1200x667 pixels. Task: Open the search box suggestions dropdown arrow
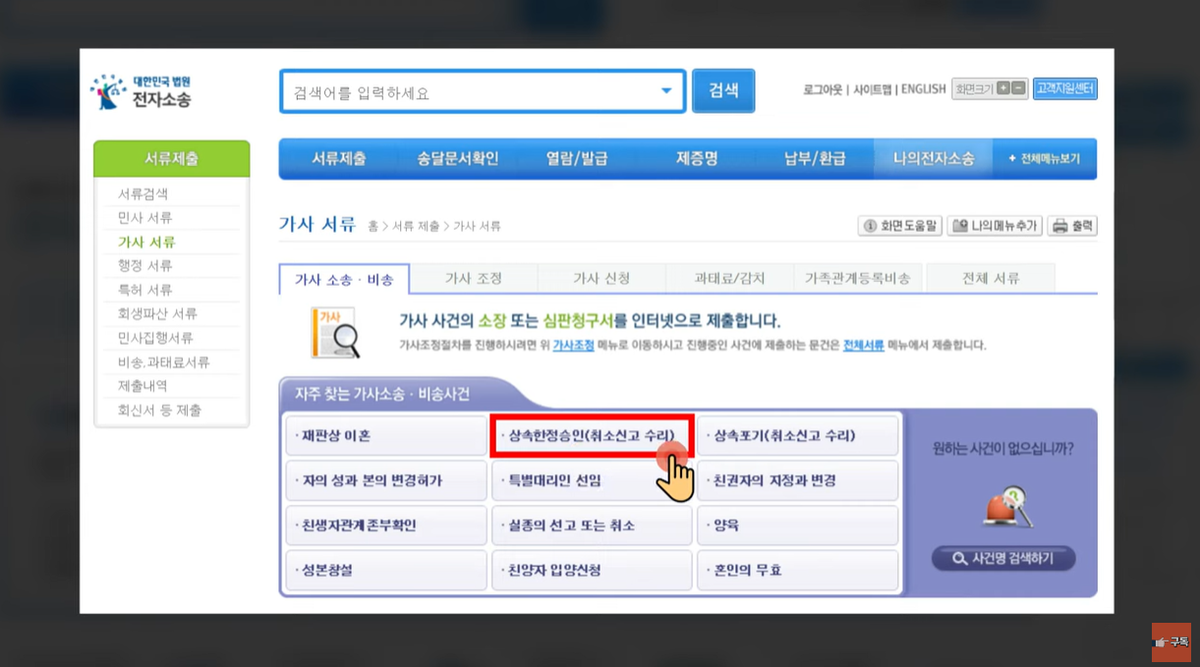[667, 90]
